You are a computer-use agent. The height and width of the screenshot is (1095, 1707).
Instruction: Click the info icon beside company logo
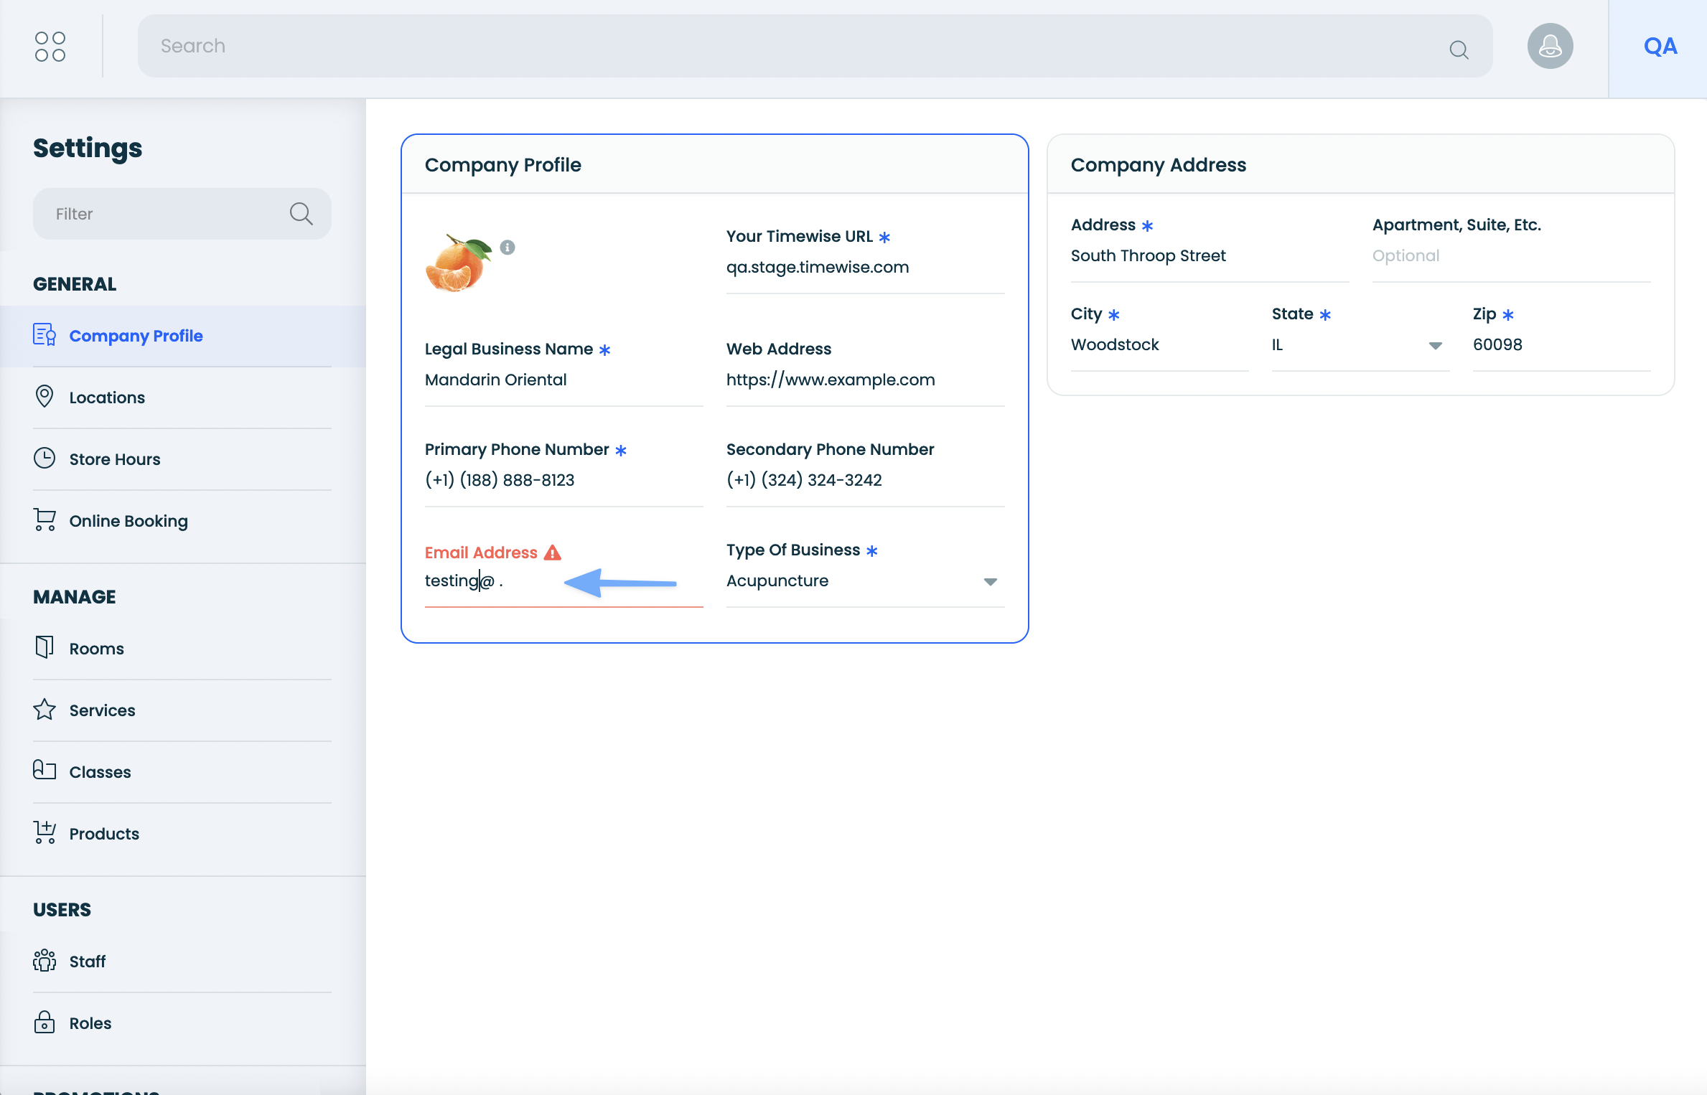[508, 248]
